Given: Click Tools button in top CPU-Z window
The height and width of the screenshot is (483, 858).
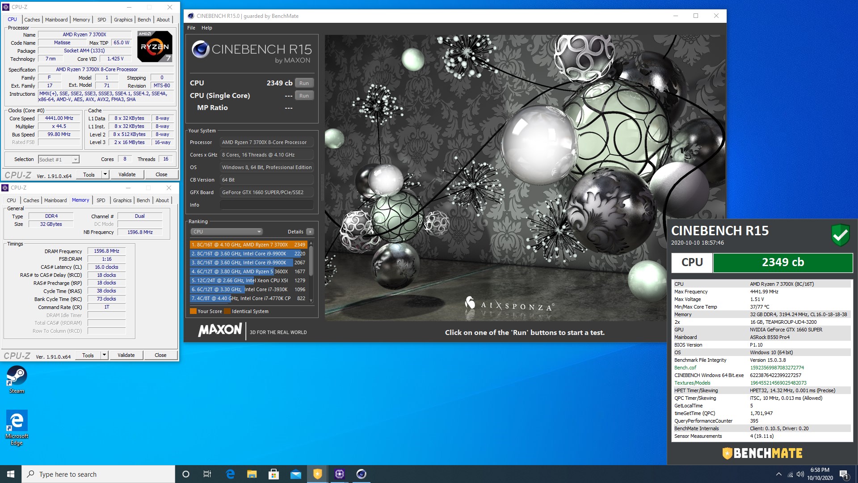Looking at the screenshot, I should (x=88, y=174).
